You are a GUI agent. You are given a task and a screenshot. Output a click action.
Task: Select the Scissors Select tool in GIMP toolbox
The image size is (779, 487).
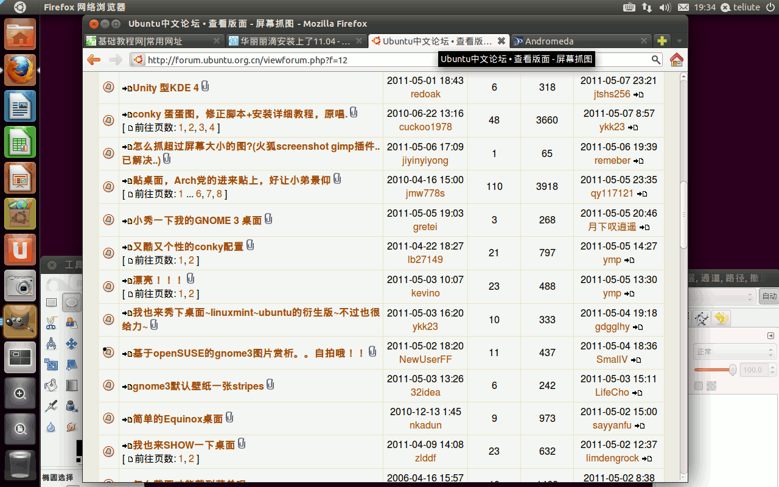51,323
